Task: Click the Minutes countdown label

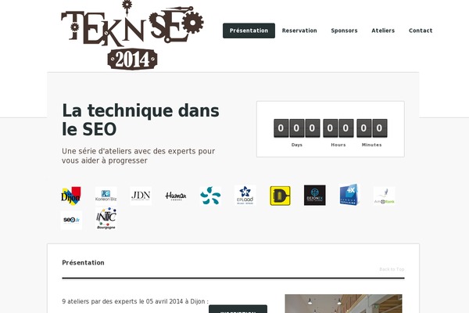Action: pos(372,145)
